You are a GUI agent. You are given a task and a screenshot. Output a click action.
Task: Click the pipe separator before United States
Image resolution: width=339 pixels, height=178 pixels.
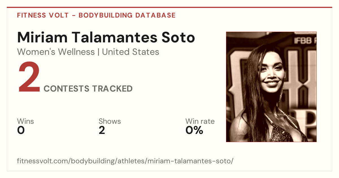point(98,52)
